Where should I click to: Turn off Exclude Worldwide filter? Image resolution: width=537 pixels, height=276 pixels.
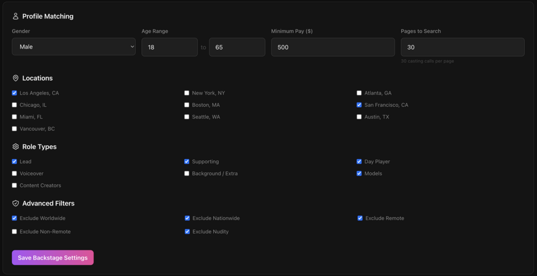[14, 218]
